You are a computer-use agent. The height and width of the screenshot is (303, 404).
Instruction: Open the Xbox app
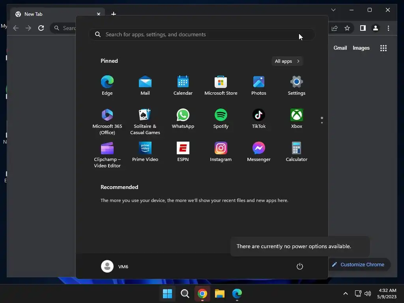[297, 118]
